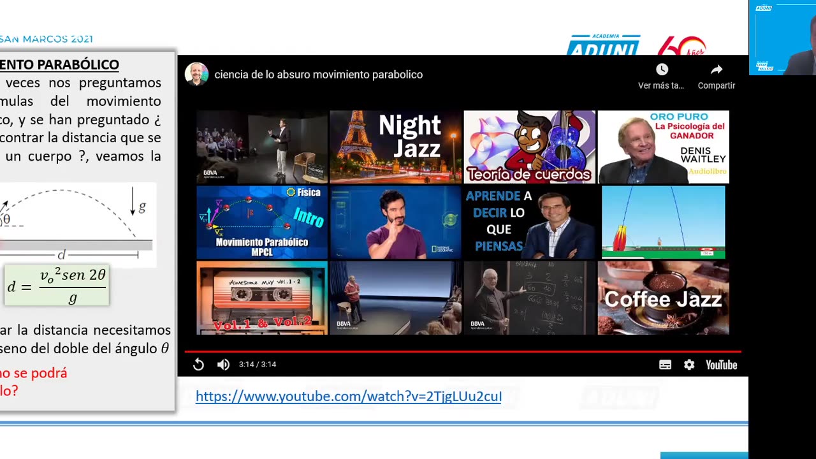Open the youtube.com/watch?v=2TjgLUu2cuI link

[349, 397]
